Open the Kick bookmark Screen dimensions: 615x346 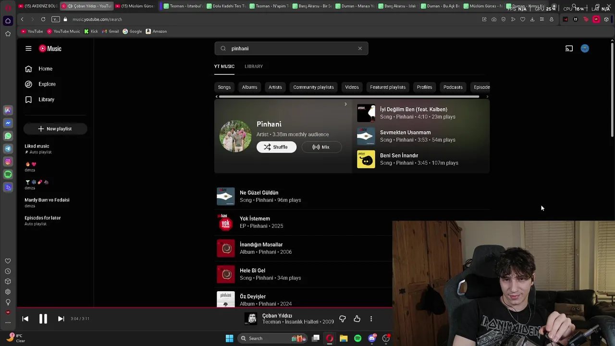pyautogui.click(x=91, y=31)
